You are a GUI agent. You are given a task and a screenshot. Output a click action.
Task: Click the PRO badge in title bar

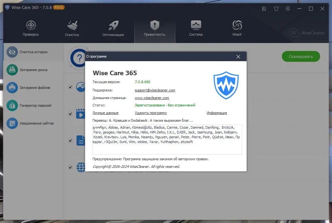tap(59, 7)
